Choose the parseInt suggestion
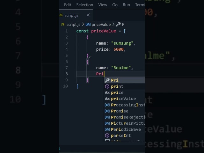Screen dimensions: 204x153 coord(125,135)
